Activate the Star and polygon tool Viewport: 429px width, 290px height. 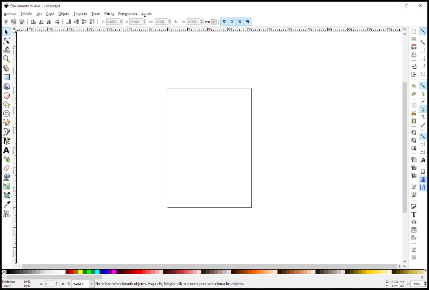tap(7, 105)
